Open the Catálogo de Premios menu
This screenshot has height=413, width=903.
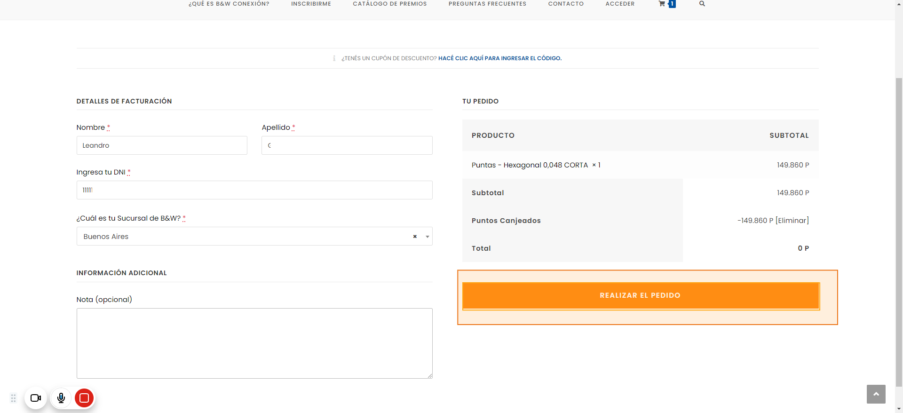click(x=389, y=4)
